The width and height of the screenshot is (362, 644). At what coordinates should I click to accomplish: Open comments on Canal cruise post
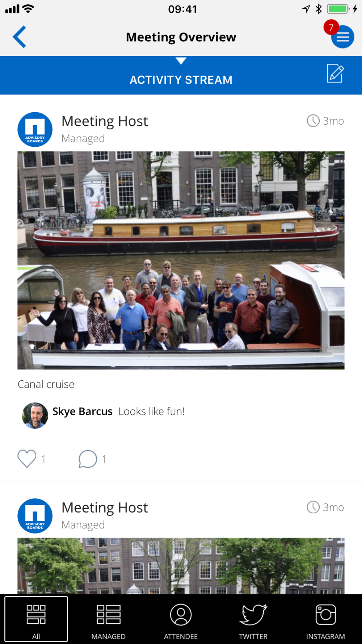pos(88,459)
